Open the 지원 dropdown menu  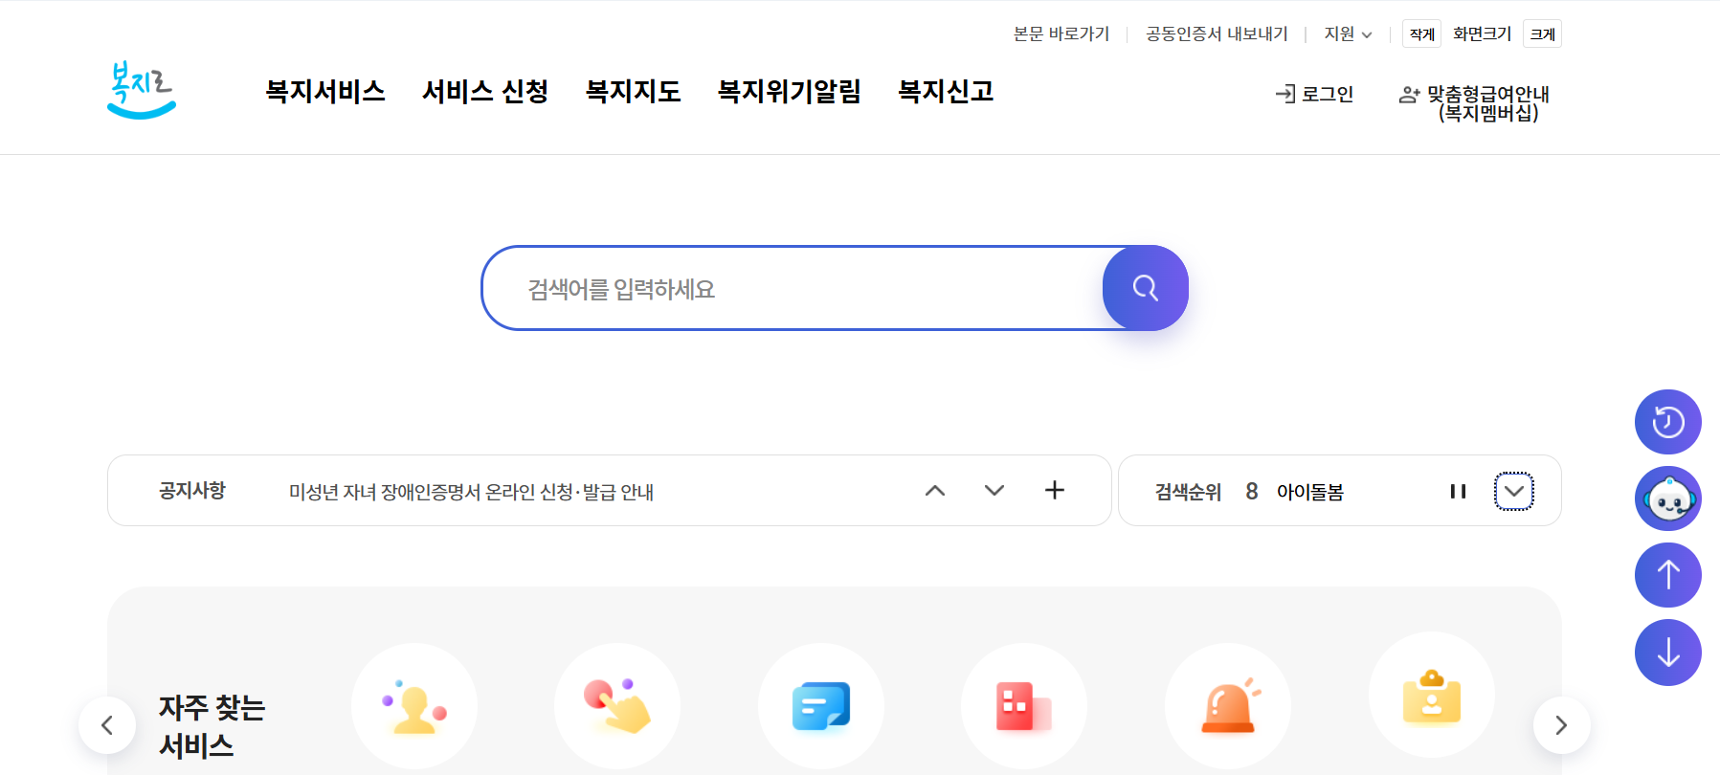click(x=1348, y=33)
